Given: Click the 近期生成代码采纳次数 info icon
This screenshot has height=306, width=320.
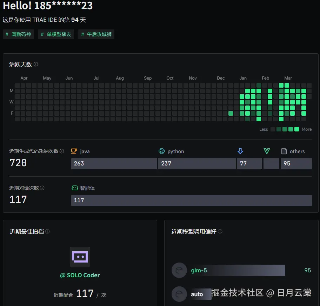Looking at the screenshot, I should (62, 151).
